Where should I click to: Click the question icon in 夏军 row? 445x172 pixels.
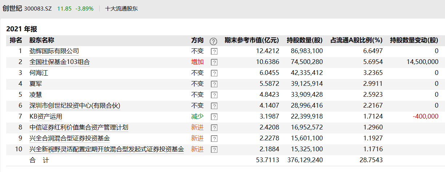214,84
